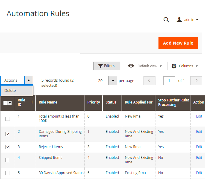The width and height of the screenshot is (205, 181).
Task: Click the Columns gear icon
Action: tap(174, 66)
